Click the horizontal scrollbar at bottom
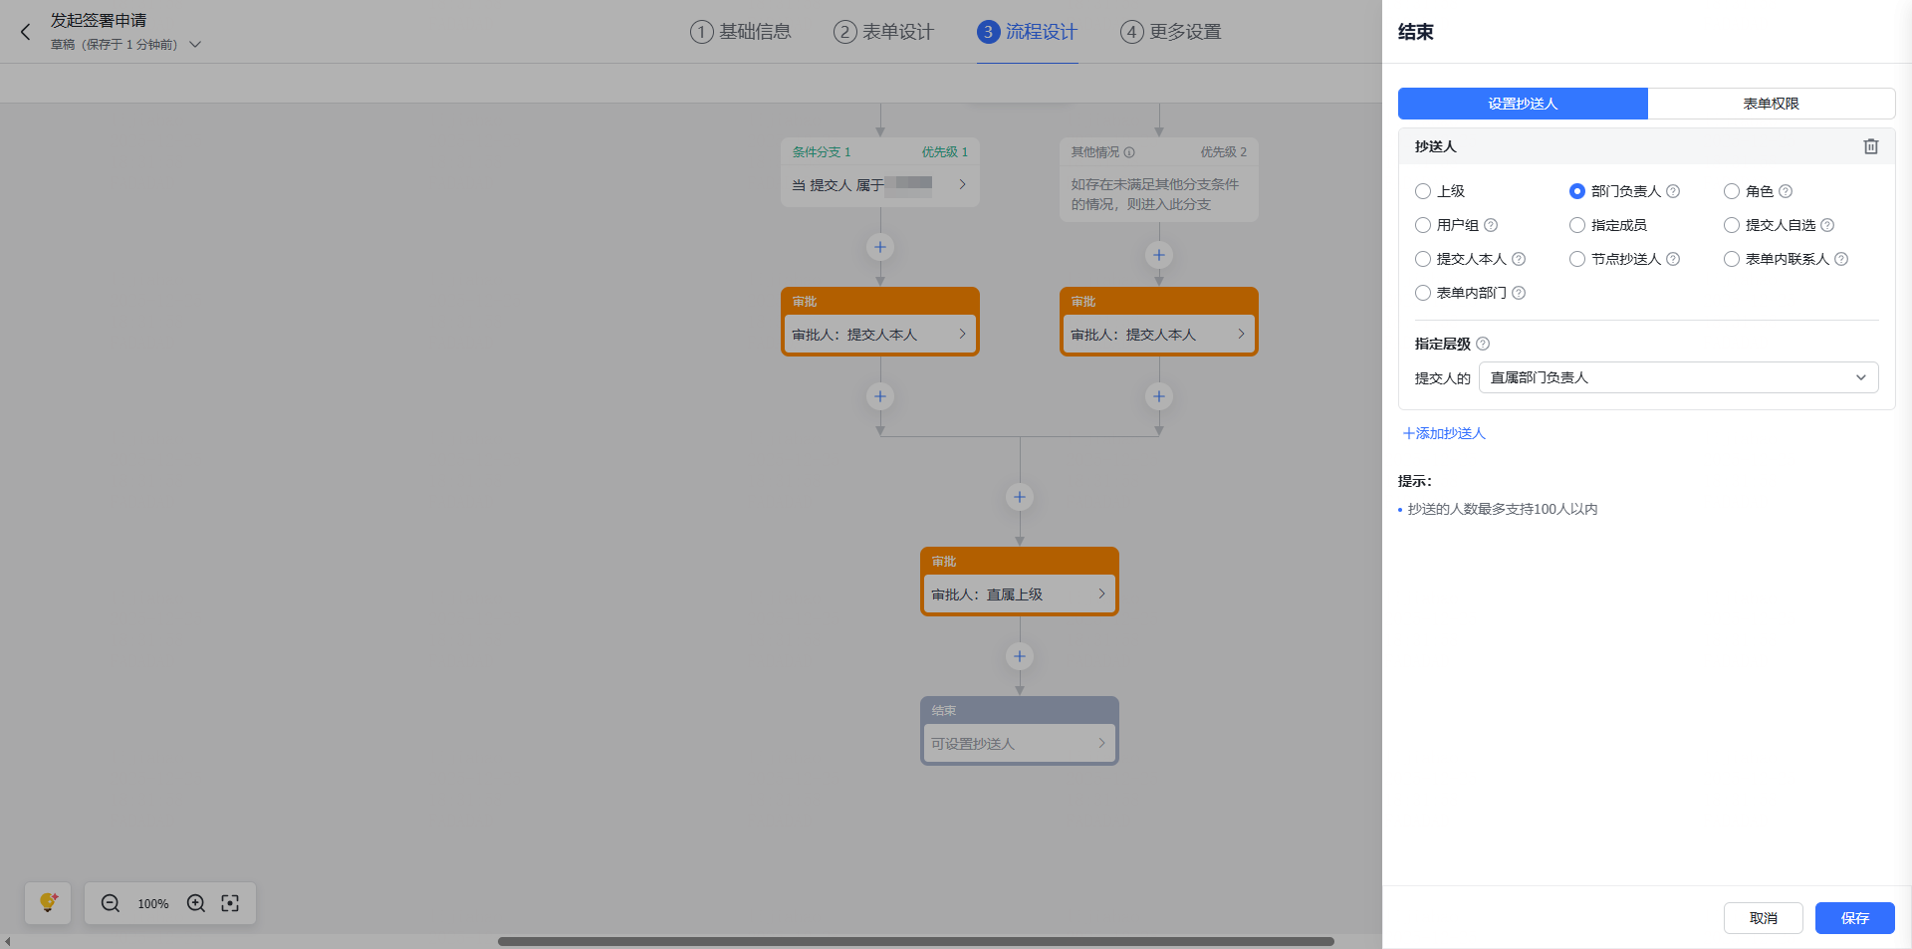Image resolution: width=1912 pixels, height=949 pixels. click(x=915, y=941)
